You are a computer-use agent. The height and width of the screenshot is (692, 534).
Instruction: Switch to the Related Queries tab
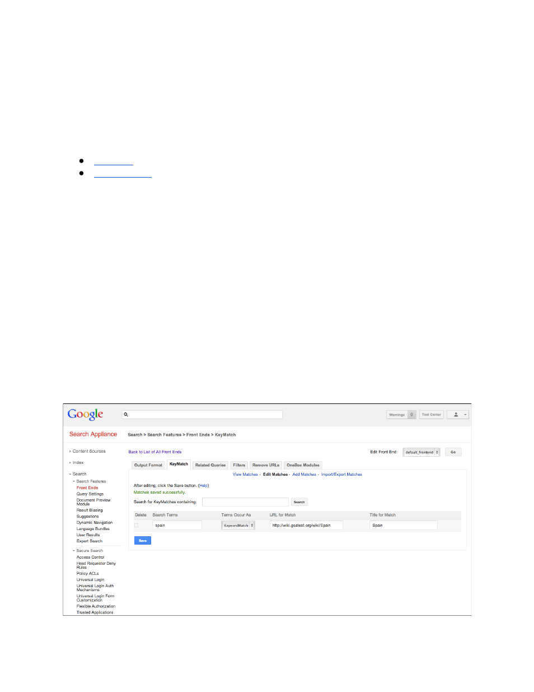tap(210, 465)
